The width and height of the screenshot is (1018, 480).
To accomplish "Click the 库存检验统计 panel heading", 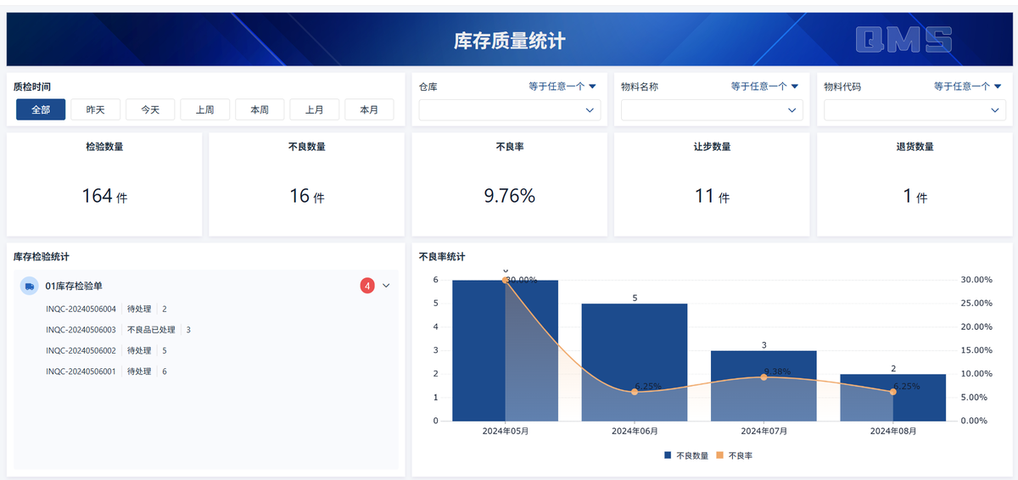I will click(x=42, y=256).
